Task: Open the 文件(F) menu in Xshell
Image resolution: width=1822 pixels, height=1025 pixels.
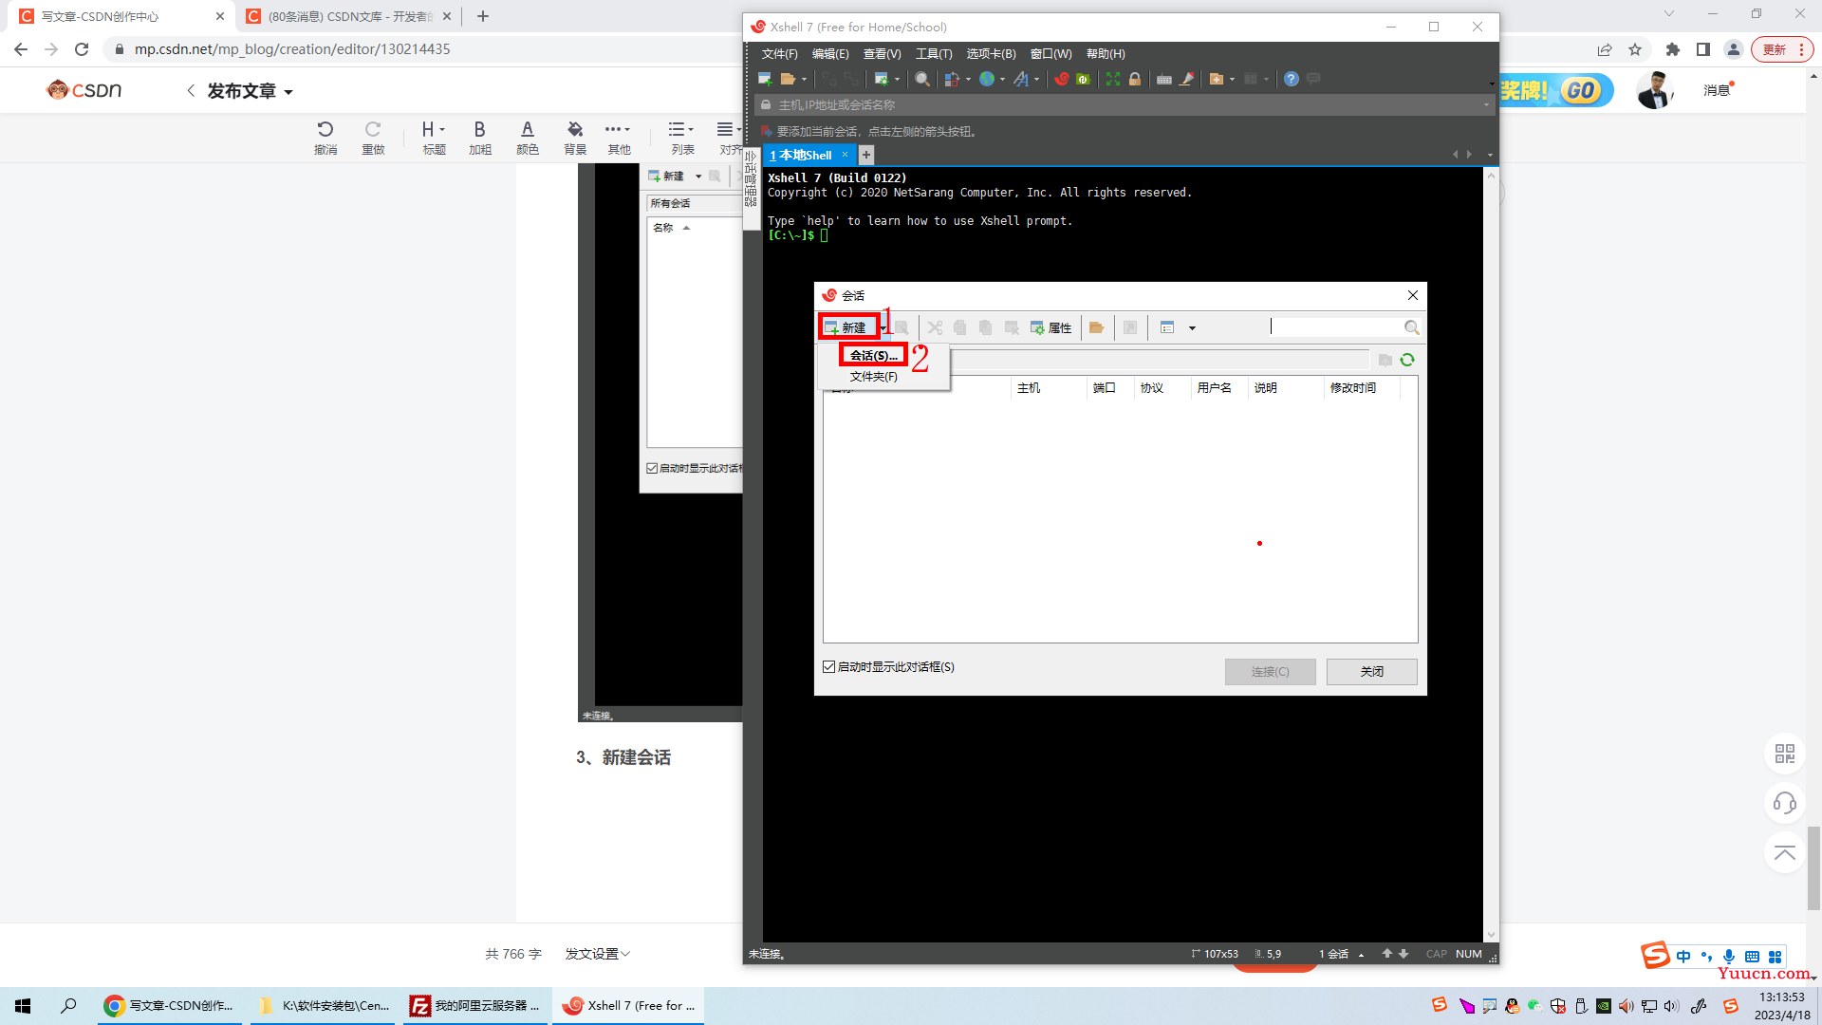Action: coord(779,54)
